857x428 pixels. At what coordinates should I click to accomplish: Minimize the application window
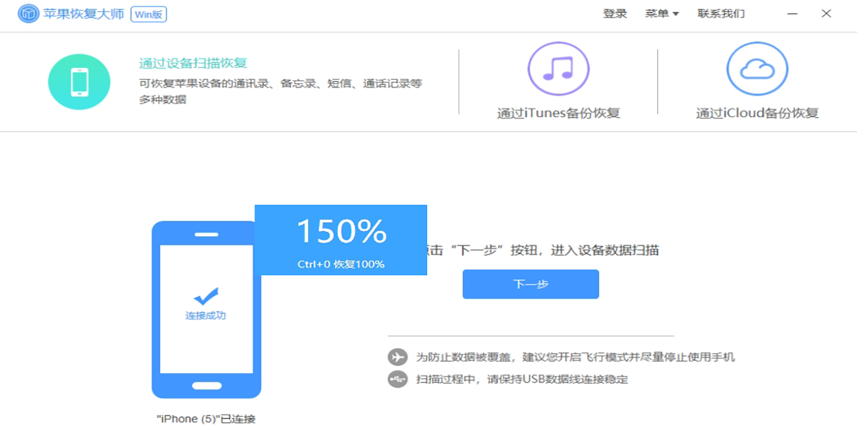coord(793,14)
